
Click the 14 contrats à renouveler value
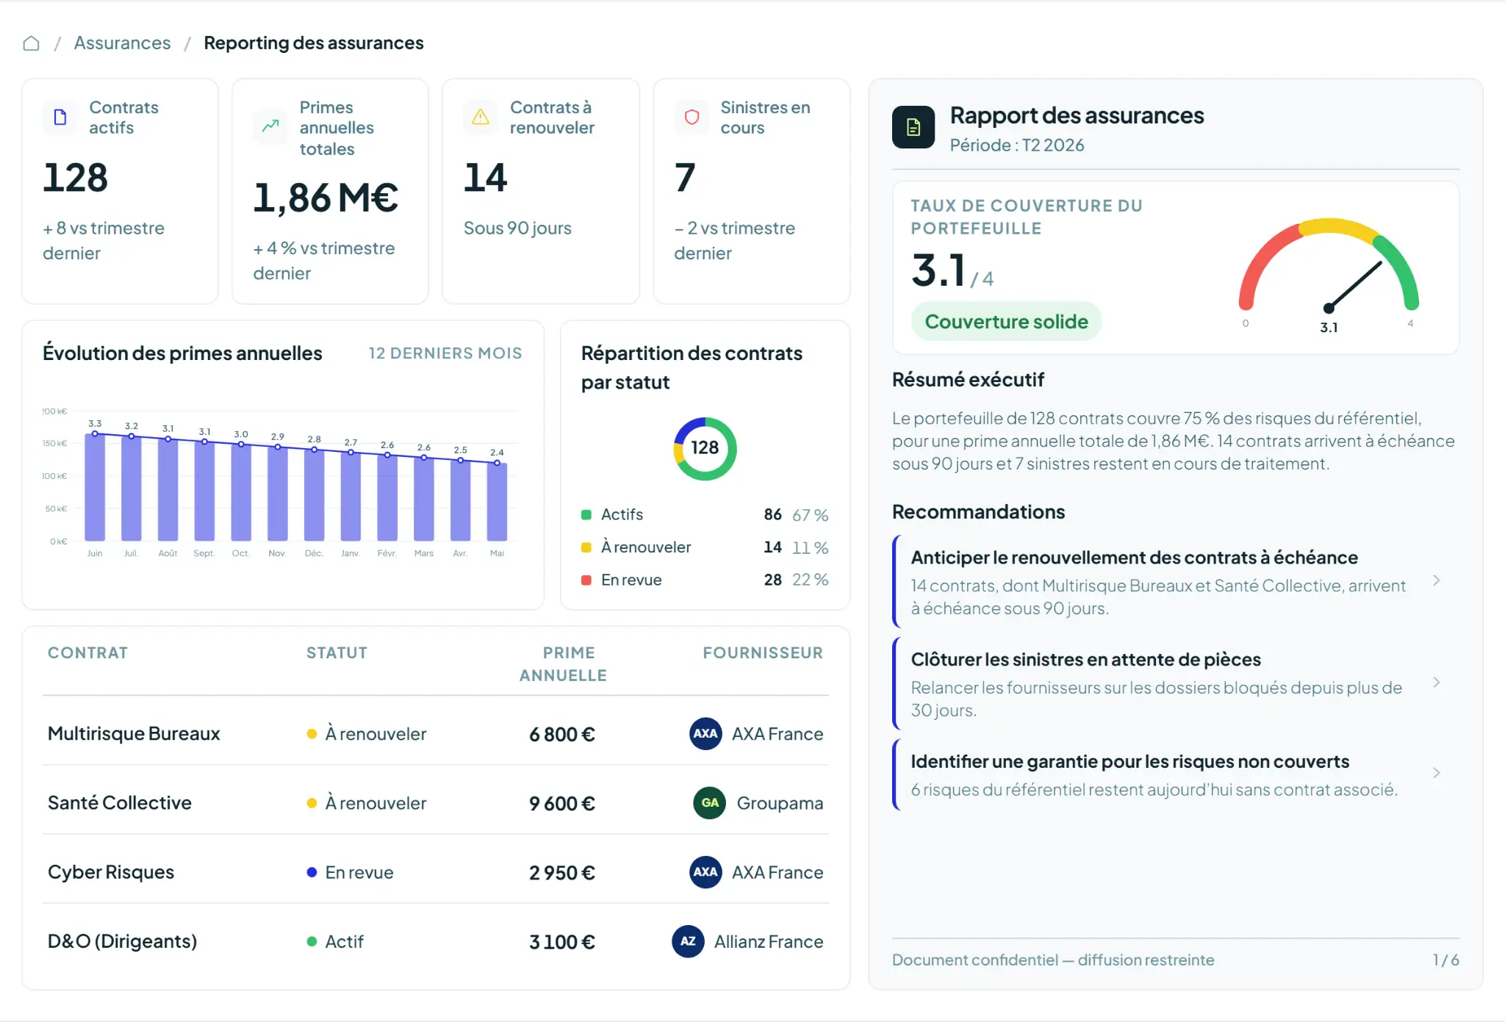[485, 178]
